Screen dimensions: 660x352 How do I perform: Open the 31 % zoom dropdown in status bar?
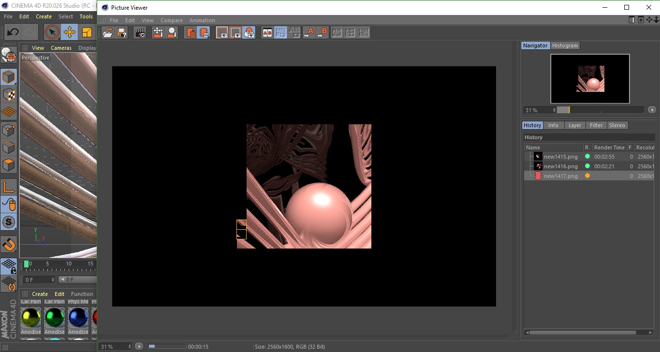(x=116, y=346)
